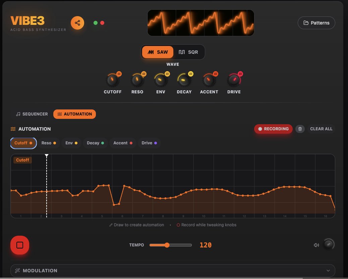This screenshot has height=279, width=348.
Task: Click the CLEAR ALL button
Action: click(x=321, y=129)
